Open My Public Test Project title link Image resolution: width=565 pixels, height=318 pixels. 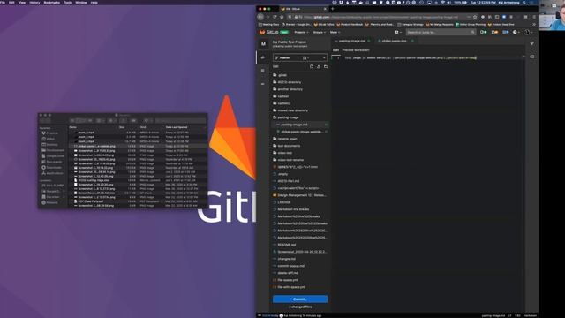click(x=289, y=42)
